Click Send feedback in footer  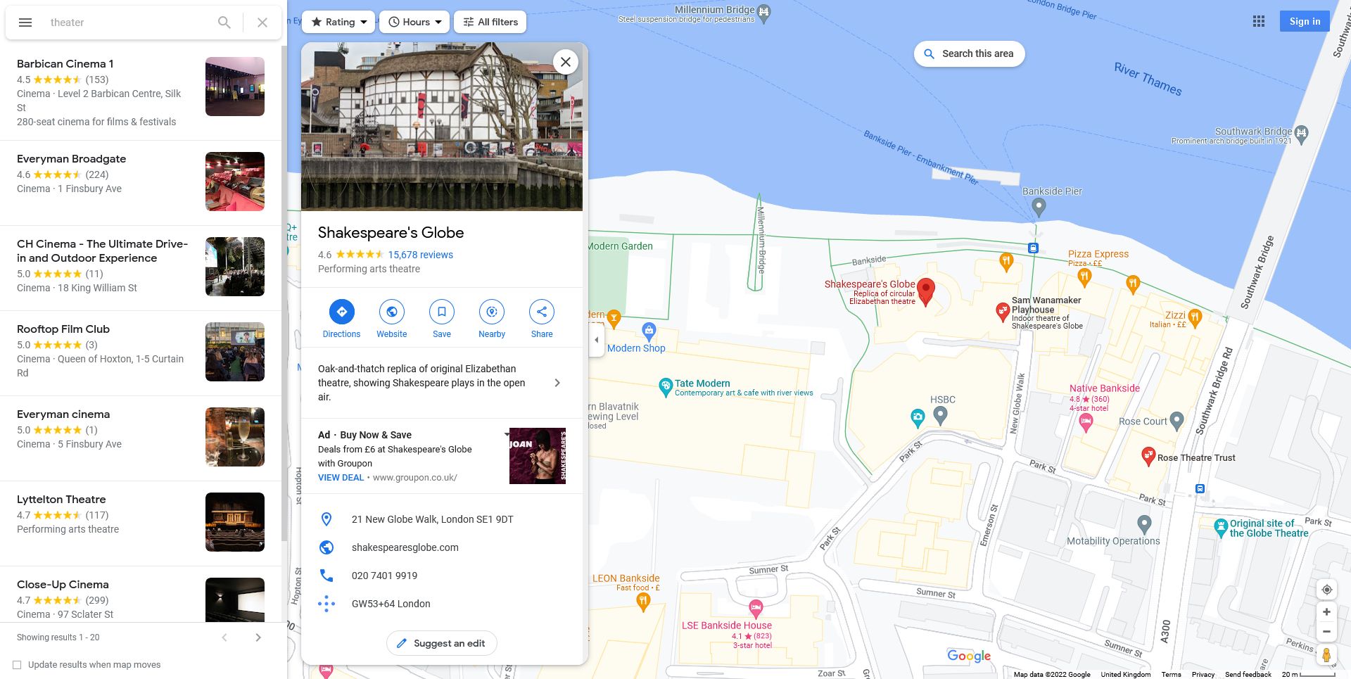click(x=1248, y=674)
